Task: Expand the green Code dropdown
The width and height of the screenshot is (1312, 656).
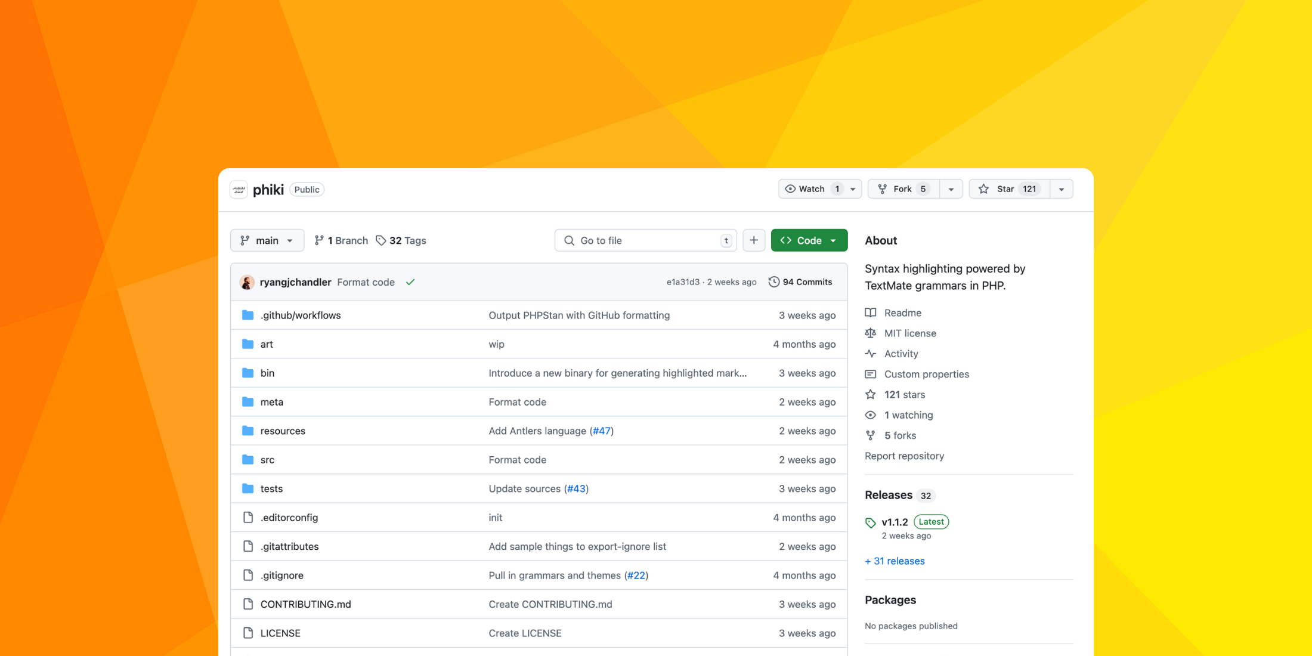Action: 809,240
